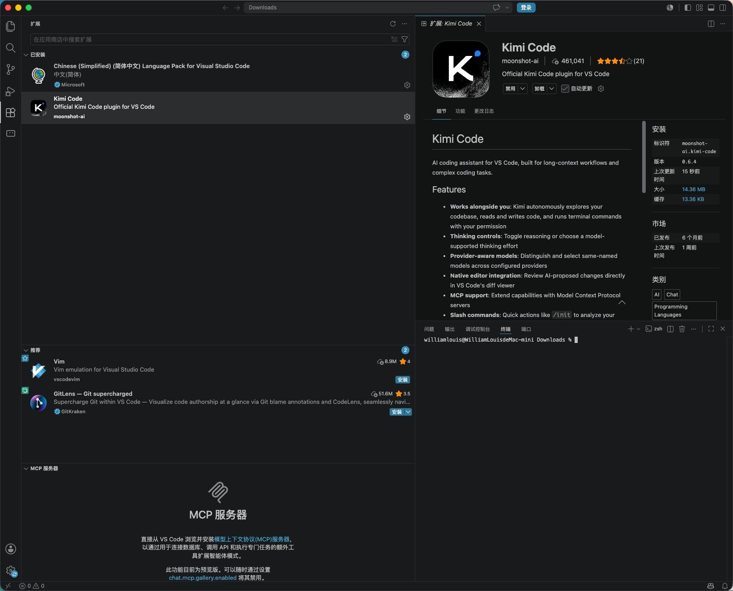This screenshot has width=733, height=591.
Task: Refresh the extensions list
Action: (393, 24)
